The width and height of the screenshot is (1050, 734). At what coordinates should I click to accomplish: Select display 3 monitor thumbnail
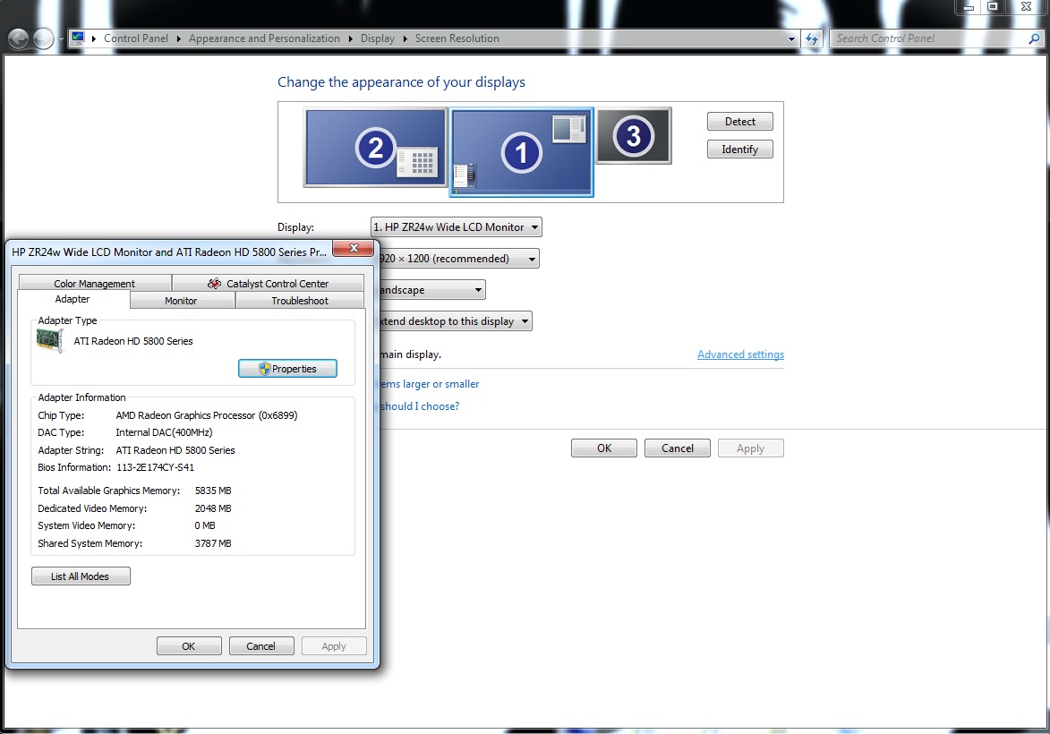click(634, 136)
